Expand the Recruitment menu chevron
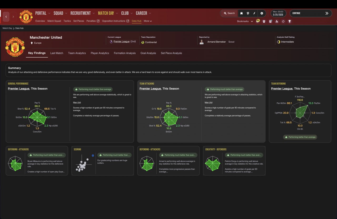Viewport: 337px width, 219px height. [93, 13]
